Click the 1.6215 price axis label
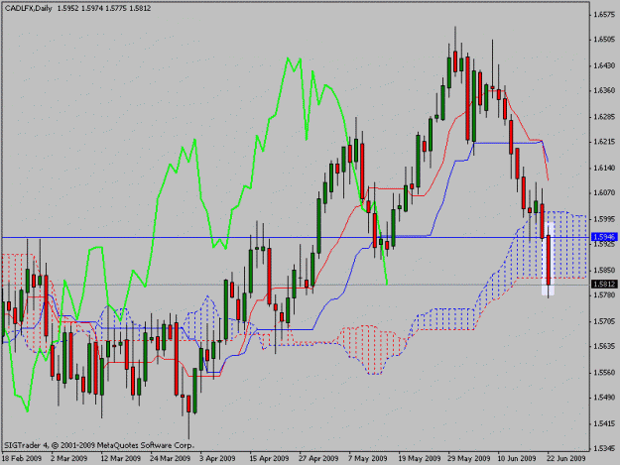This screenshot has height=465, width=620. click(x=604, y=142)
